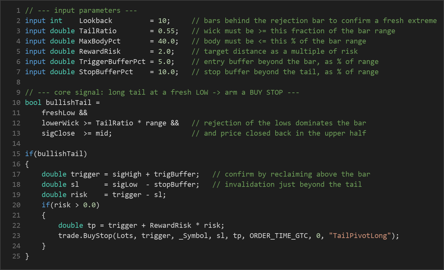The height and width of the screenshot is (270, 444).
Task: Click freshLow in the condition
Action: click(x=58, y=113)
